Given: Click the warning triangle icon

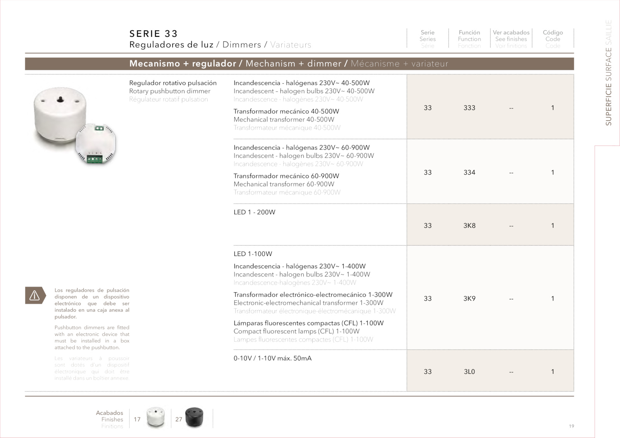Looking at the screenshot, I should [x=35, y=295].
